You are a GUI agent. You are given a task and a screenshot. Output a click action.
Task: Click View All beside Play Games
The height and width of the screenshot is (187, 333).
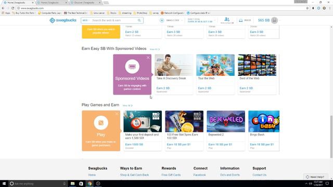point(127,105)
